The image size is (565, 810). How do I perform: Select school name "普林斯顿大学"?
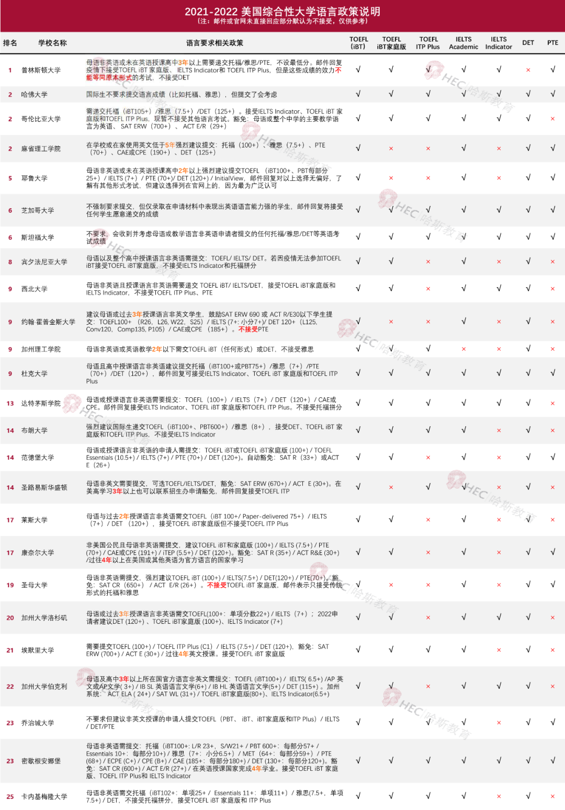click(41, 70)
